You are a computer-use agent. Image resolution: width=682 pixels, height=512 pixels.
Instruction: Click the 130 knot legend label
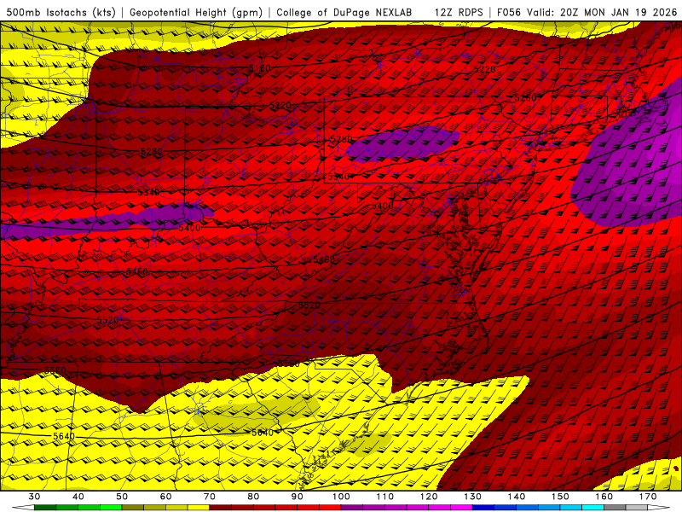[x=473, y=497]
